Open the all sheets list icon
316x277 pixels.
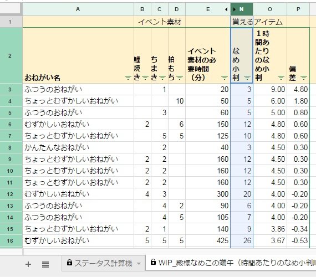point(45,264)
